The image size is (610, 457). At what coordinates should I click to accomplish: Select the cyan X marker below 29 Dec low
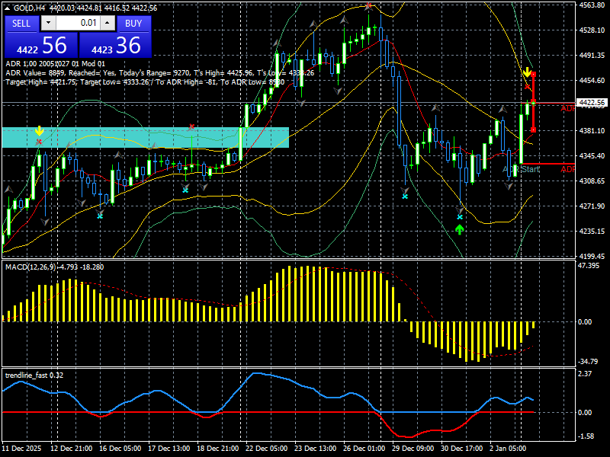click(405, 197)
